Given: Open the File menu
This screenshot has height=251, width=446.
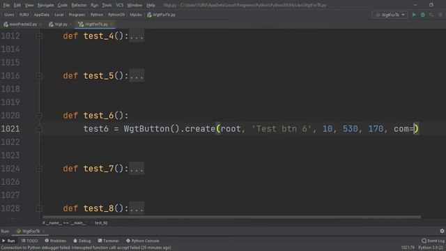Looking at the screenshot, I should (x=6, y=5).
